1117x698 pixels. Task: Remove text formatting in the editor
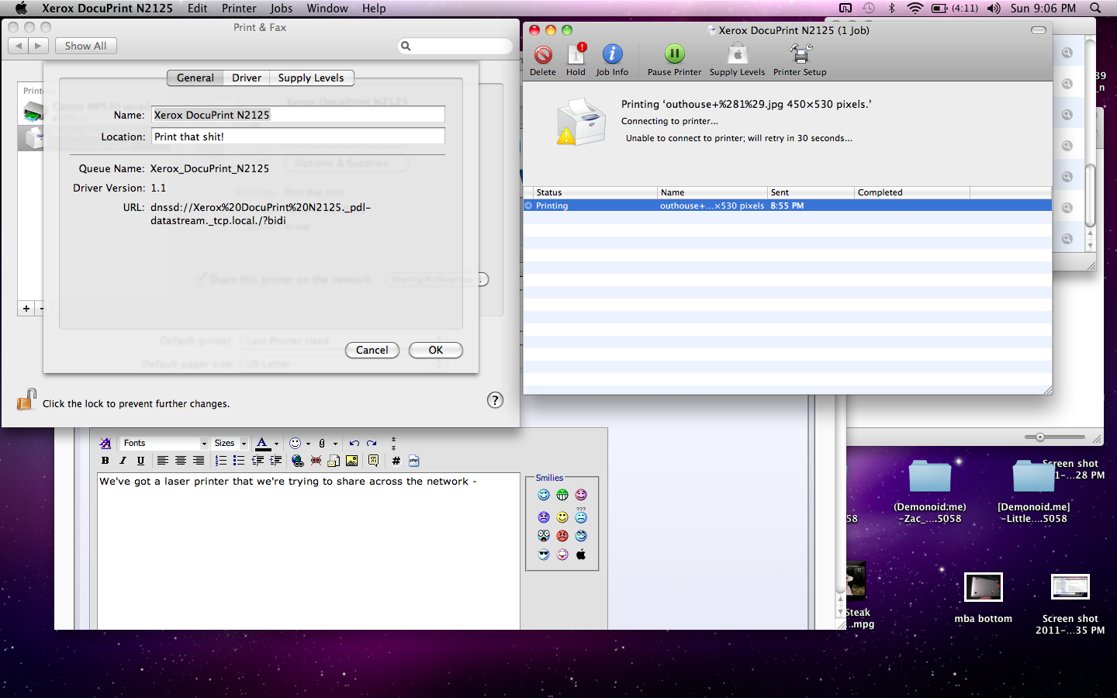point(105,444)
